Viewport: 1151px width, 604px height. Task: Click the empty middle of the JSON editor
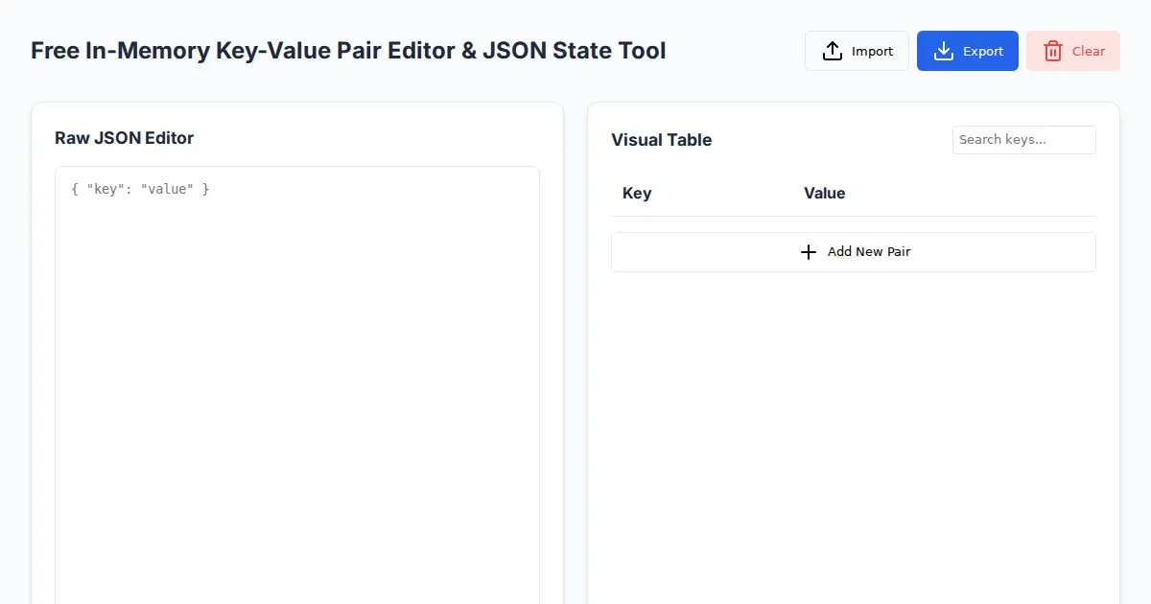click(297, 403)
